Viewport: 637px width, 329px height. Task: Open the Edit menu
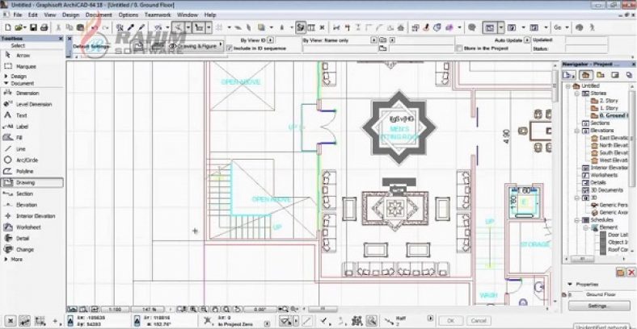point(33,15)
